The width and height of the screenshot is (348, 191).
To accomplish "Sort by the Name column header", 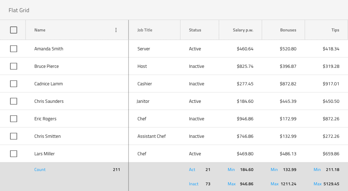I will (x=40, y=30).
